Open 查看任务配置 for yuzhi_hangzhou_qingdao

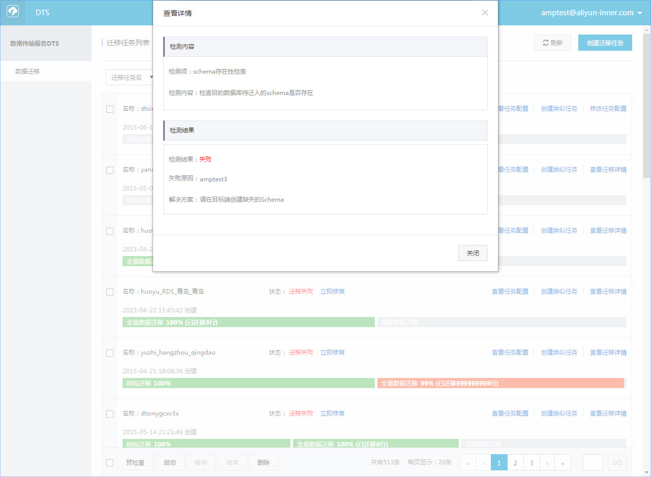click(510, 353)
